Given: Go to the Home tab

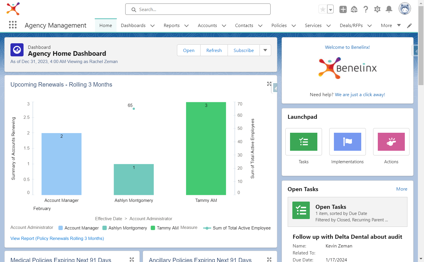Looking at the screenshot, I should [106, 26].
